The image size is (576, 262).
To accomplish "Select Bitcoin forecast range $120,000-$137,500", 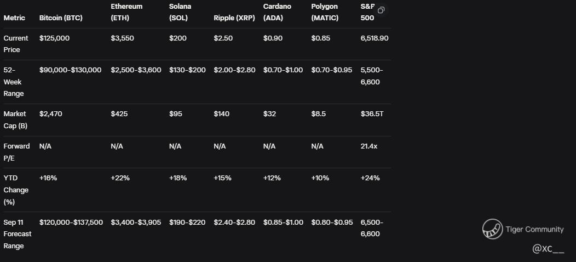I will click(x=71, y=223).
